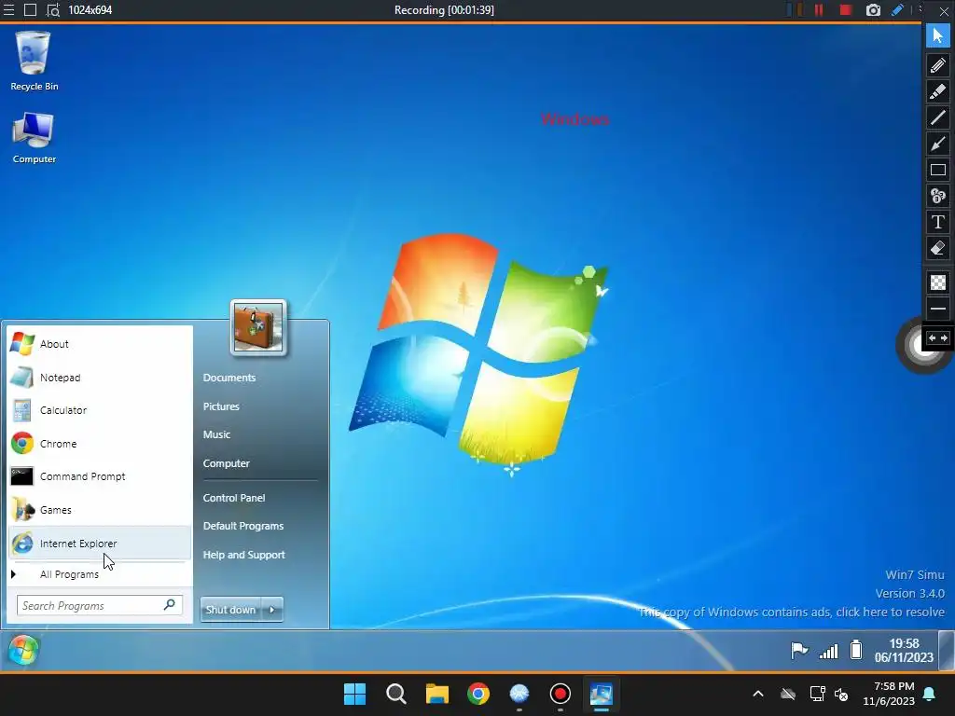Image resolution: width=955 pixels, height=716 pixels.
Task: Open Computer link in Start menu
Action: click(226, 463)
